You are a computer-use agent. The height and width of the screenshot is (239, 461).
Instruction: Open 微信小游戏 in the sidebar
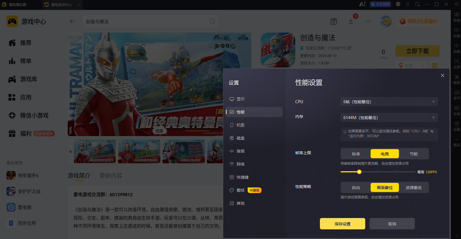tap(29, 115)
